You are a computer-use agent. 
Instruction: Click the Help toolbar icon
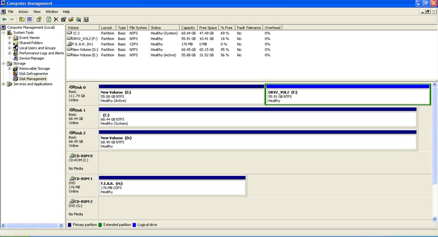[x=39, y=19]
